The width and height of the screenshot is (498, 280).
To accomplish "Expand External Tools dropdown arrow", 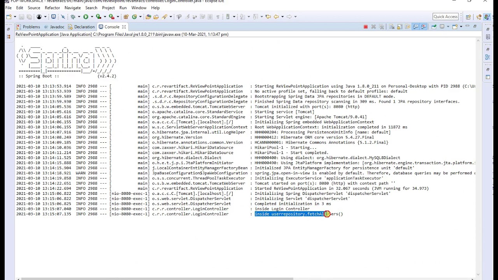I will click(x=118, y=17).
